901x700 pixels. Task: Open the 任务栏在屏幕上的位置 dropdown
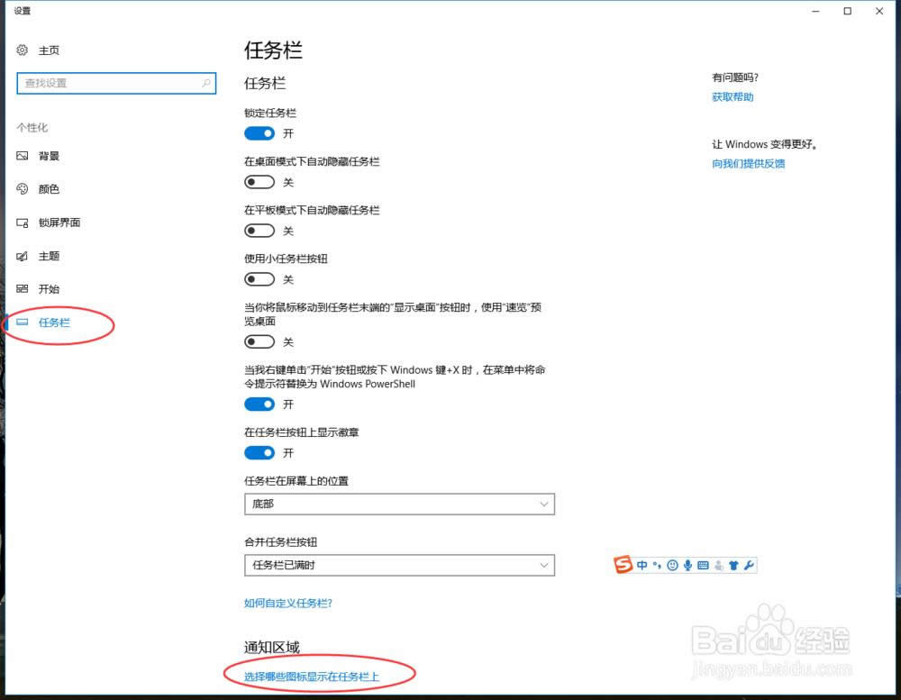(399, 504)
